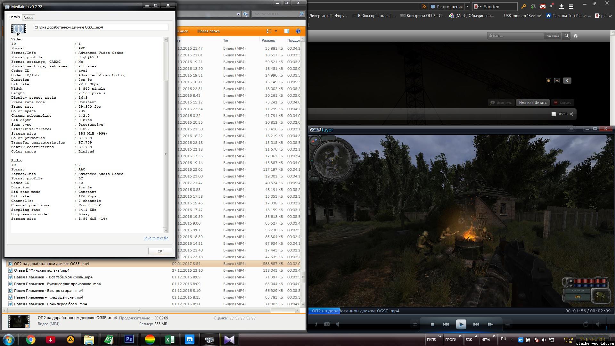615x346 pixels.
Task: Open the browser main menu list icon
Action: pyautogui.click(x=571, y=6)
